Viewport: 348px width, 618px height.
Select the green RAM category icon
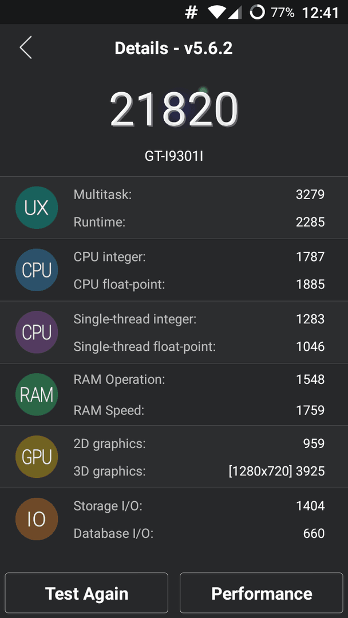click(x=37, y=394)
